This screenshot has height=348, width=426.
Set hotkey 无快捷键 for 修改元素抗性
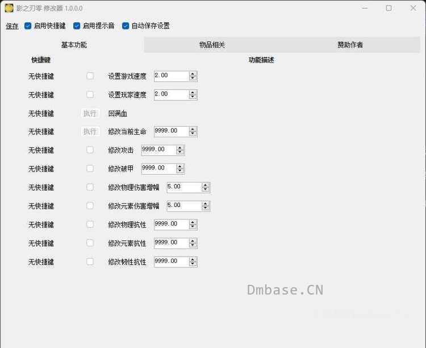tap(41, 243)
